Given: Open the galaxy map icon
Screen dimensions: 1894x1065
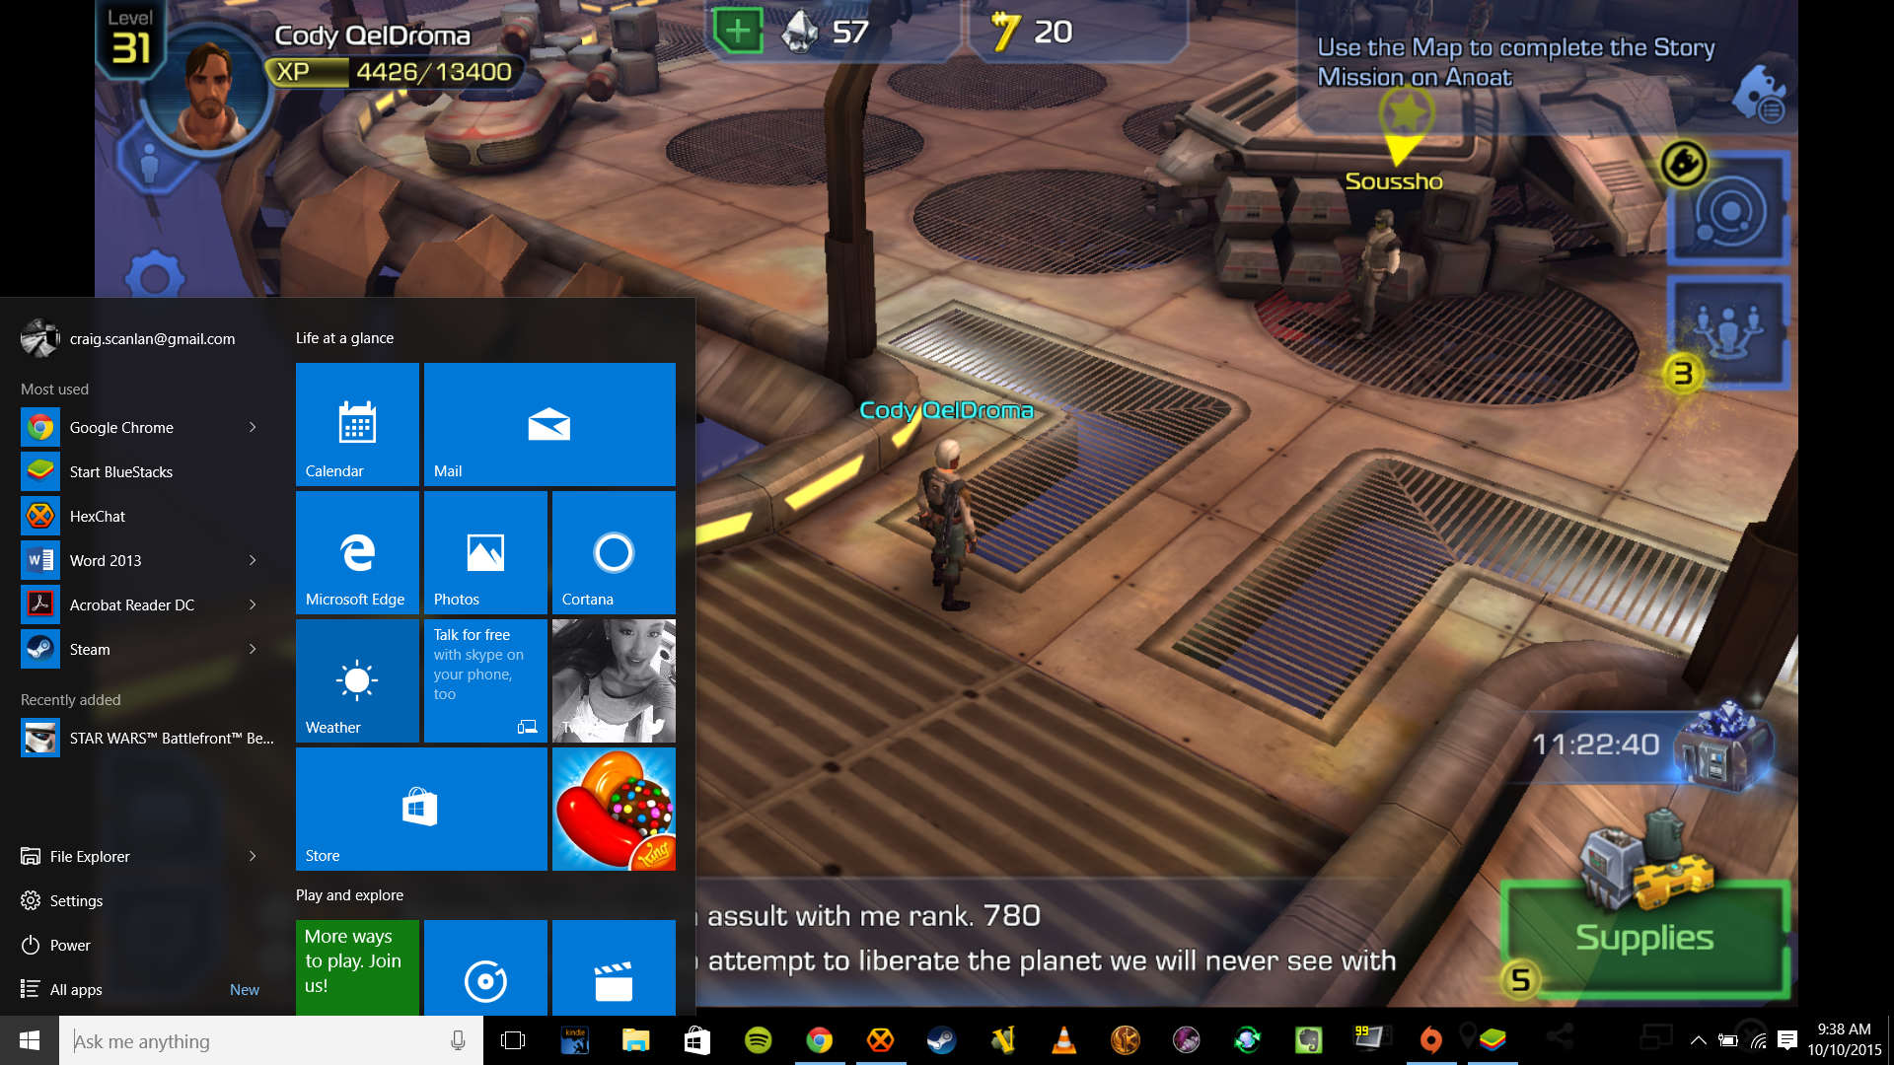Looking at the screenshot, I should pos(1728,210).
